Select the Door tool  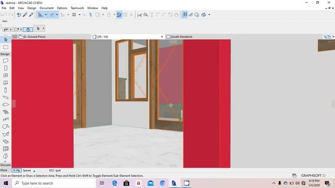tap(6, 68)
